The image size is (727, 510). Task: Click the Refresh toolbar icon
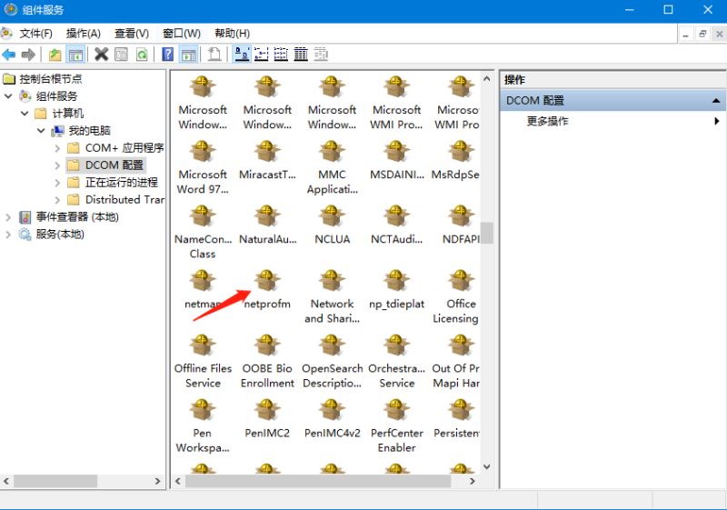(142, 55)
